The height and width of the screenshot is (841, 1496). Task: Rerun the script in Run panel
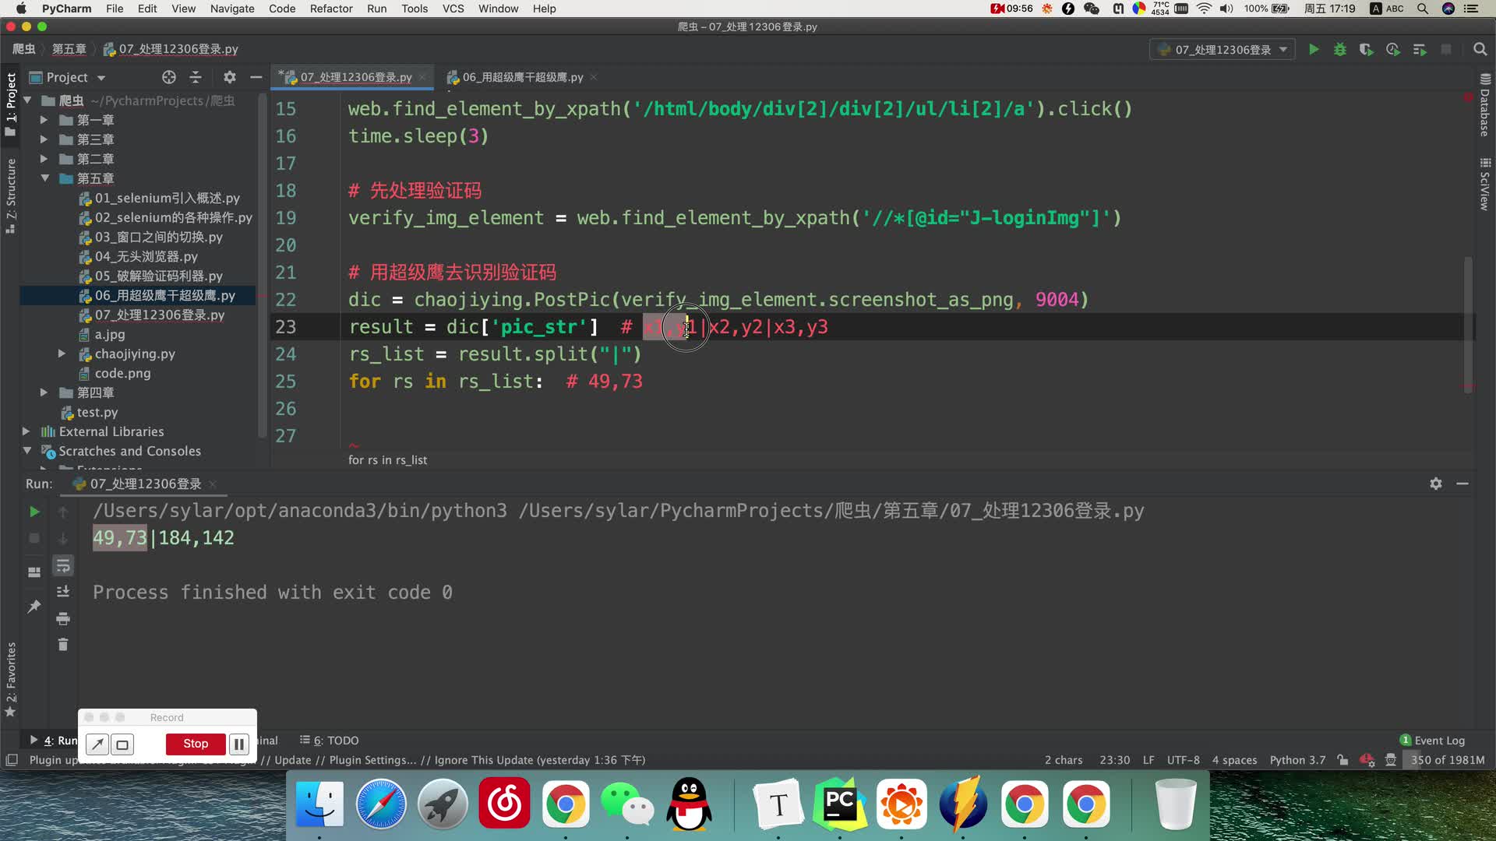point(34,512)
